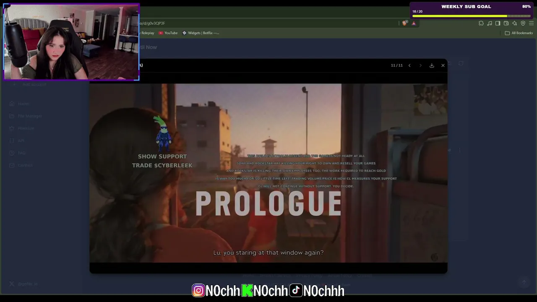Open the API sidebar item
The image size is (537, 302).
[18, 141]
